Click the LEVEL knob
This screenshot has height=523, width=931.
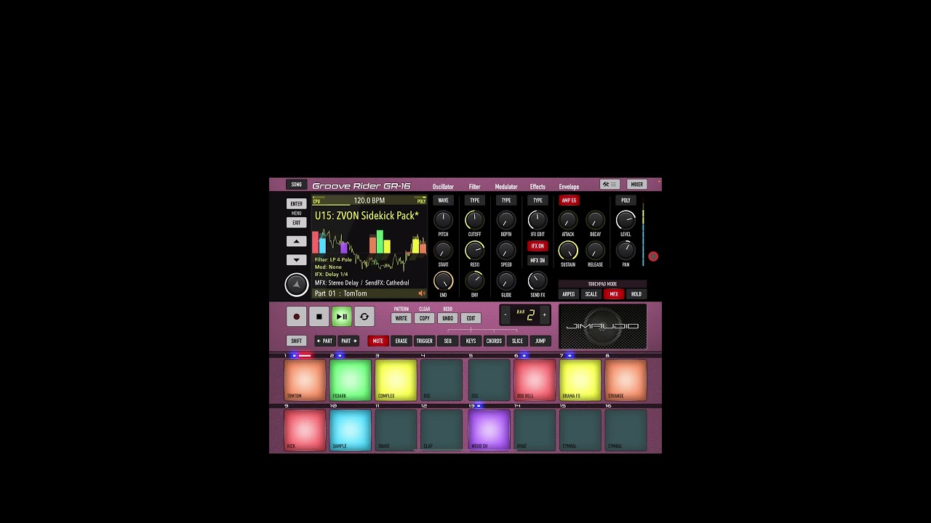[x=626, y=219]
